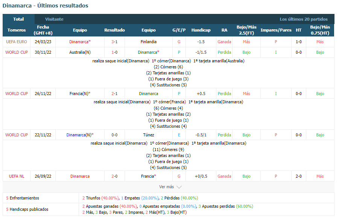339x219 pixels.
Task: Click half-time score 2-0
Action: [x=299, y=176]
